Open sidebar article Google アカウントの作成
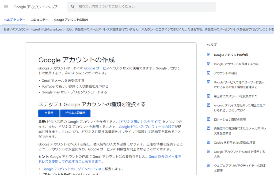Screen dimensions: 274x175 [231, 55]
